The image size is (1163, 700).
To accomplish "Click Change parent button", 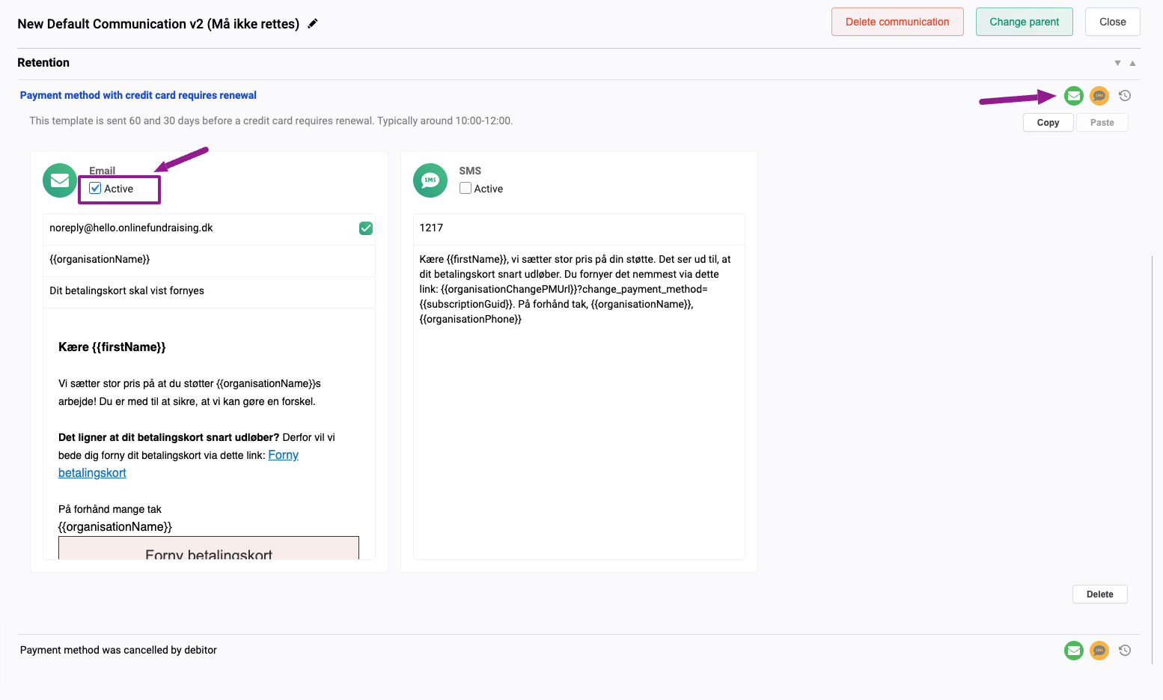I will point(1025,22).
